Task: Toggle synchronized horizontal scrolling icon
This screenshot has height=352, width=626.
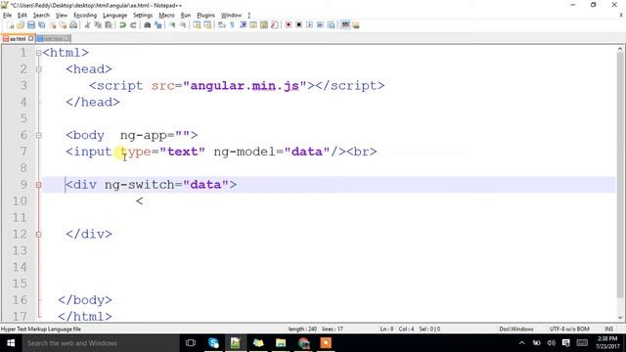Action: point(207,25)
